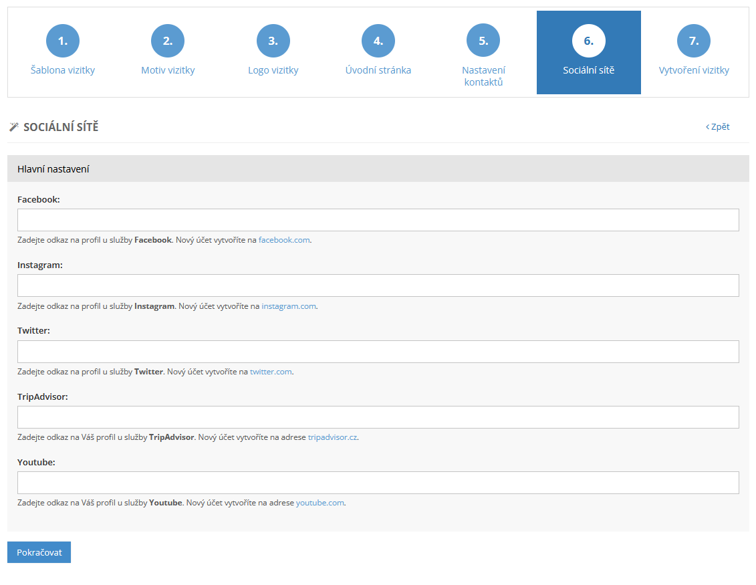Open the Sociální sítě wizard tab

pos(588,53)
